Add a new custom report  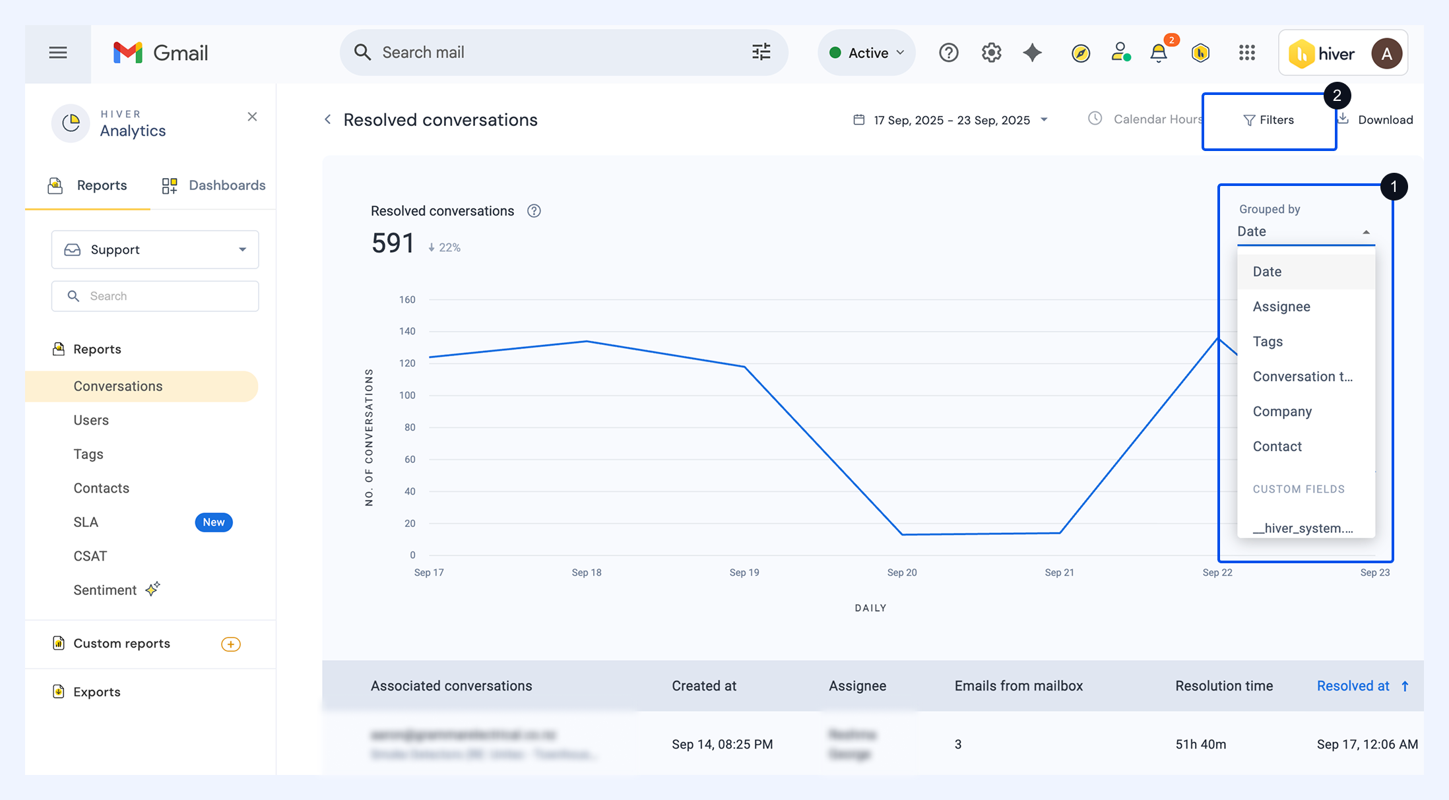230,644
